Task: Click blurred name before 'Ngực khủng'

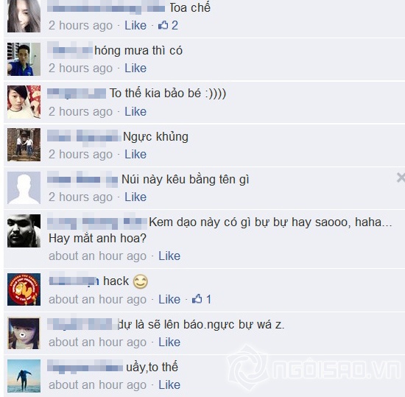Action: 84,136
